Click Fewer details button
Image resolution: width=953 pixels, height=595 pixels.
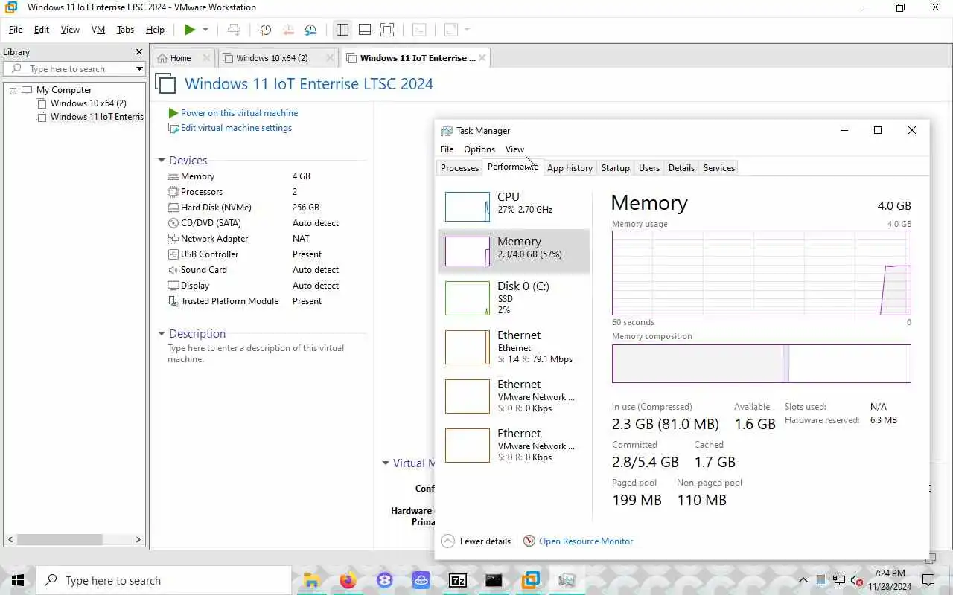point(476,541)
